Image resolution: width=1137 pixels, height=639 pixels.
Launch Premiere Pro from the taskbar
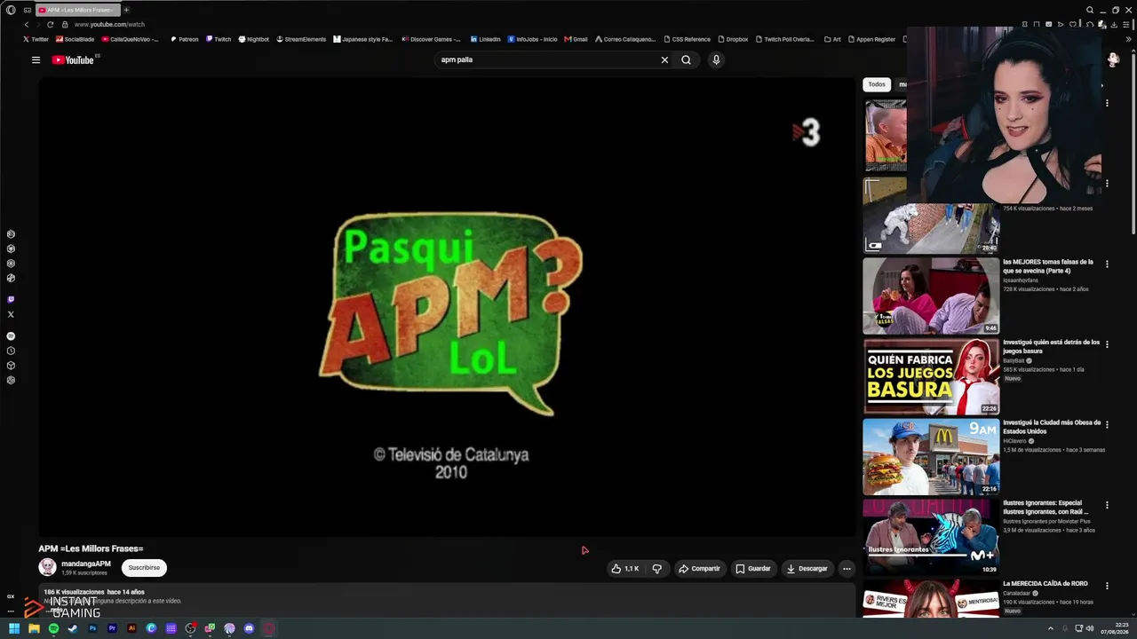point(112,628)
